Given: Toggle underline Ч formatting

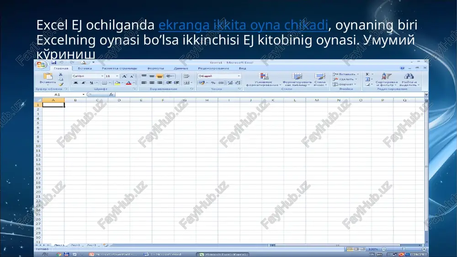Looking at the screenshot, I should [x=91, y=83].
